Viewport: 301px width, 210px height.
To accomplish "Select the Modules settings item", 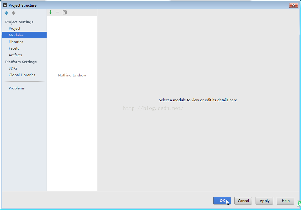I will (24, 35).
